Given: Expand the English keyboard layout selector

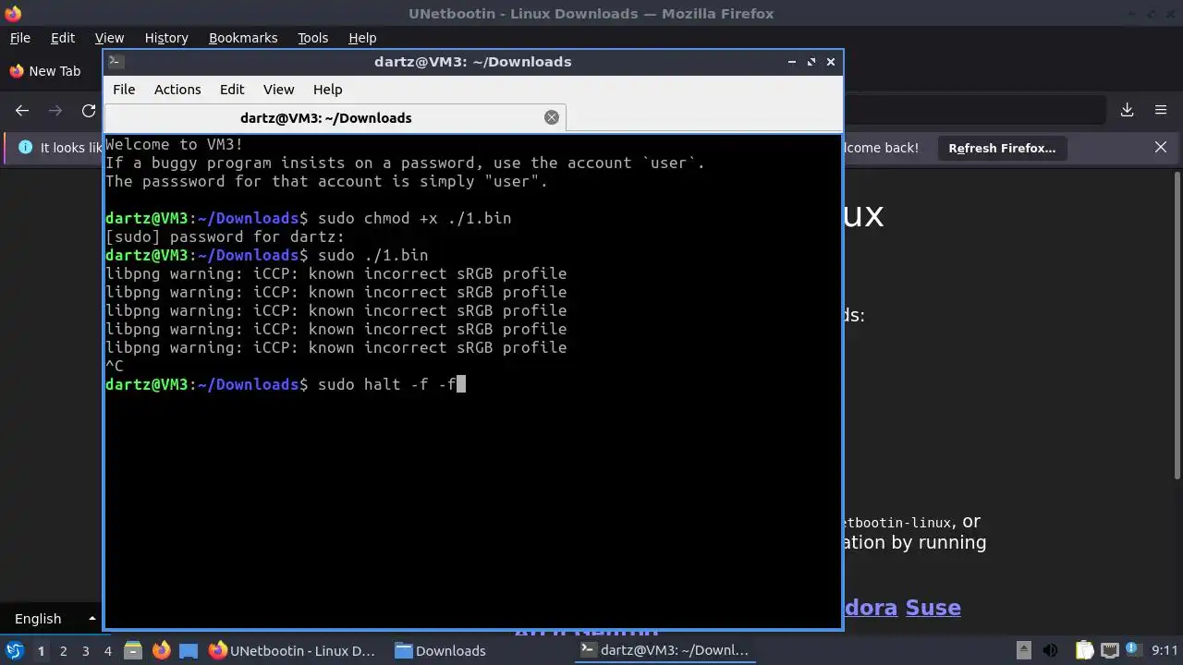Looking at the screenshot, I should point(55,619).
